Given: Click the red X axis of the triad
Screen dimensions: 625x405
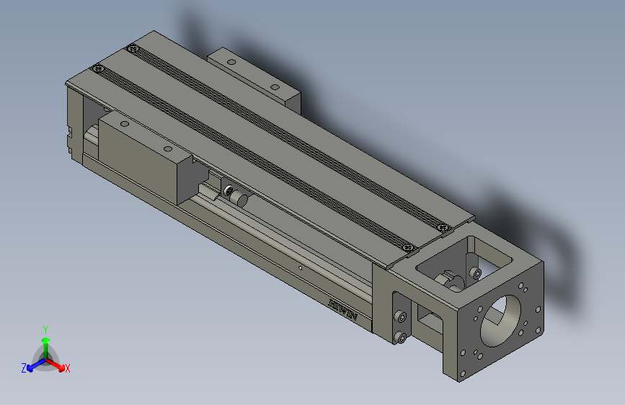Looking at the screenshot, I should pos(56,365).
